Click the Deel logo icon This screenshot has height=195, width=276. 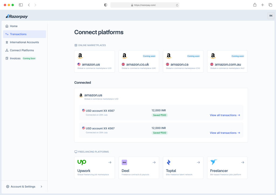tap(124, 162)
